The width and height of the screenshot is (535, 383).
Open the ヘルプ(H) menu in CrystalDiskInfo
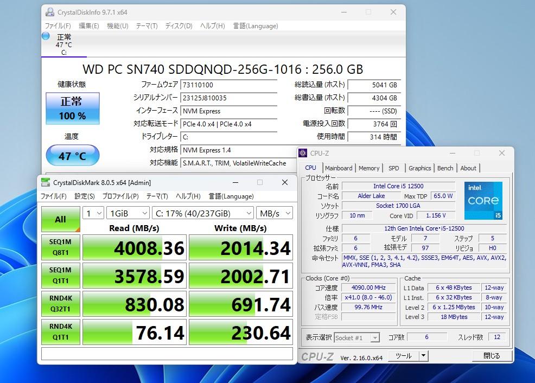pyautogui.click(x=212, y=26)
